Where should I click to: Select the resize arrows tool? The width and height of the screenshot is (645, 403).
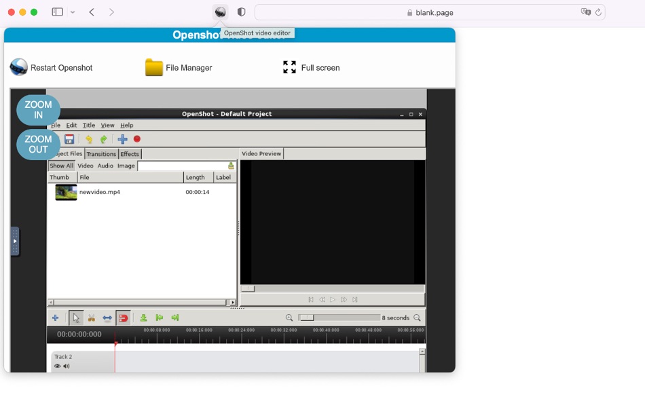coord(107,318)
